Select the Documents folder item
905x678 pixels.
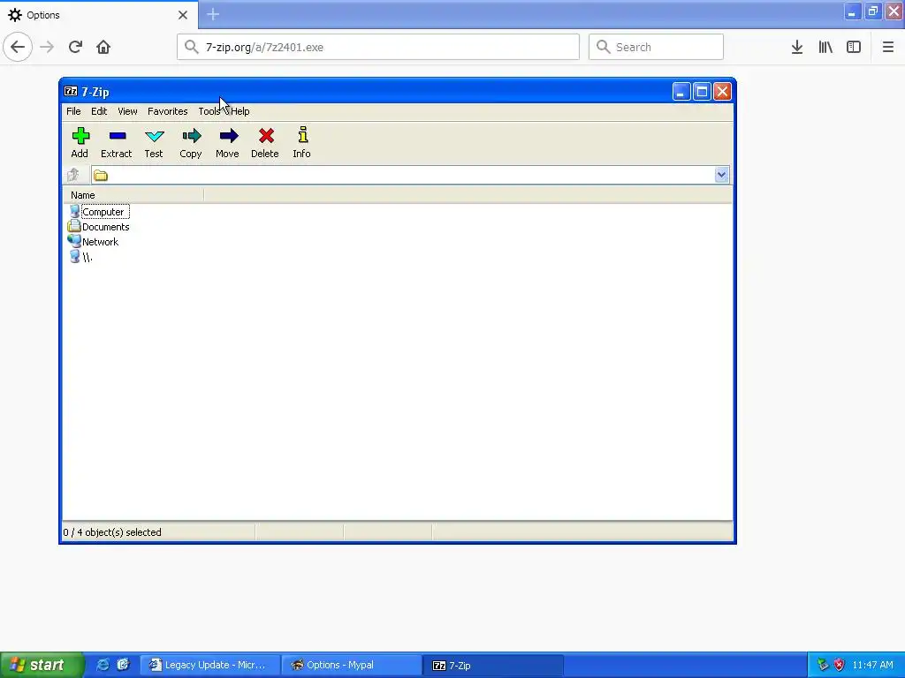point(99,227)
